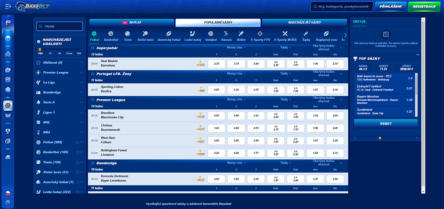Change language via the Czech flag icon
The image size is (444, 209).
click(x=8, y=193)
